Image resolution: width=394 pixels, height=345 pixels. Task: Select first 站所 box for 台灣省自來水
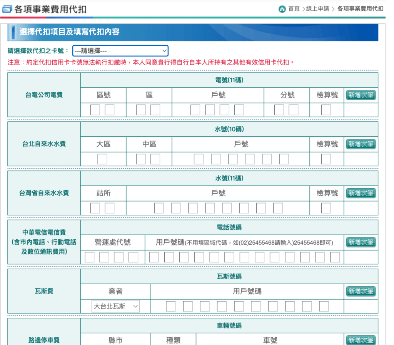(x=95, y=208)
